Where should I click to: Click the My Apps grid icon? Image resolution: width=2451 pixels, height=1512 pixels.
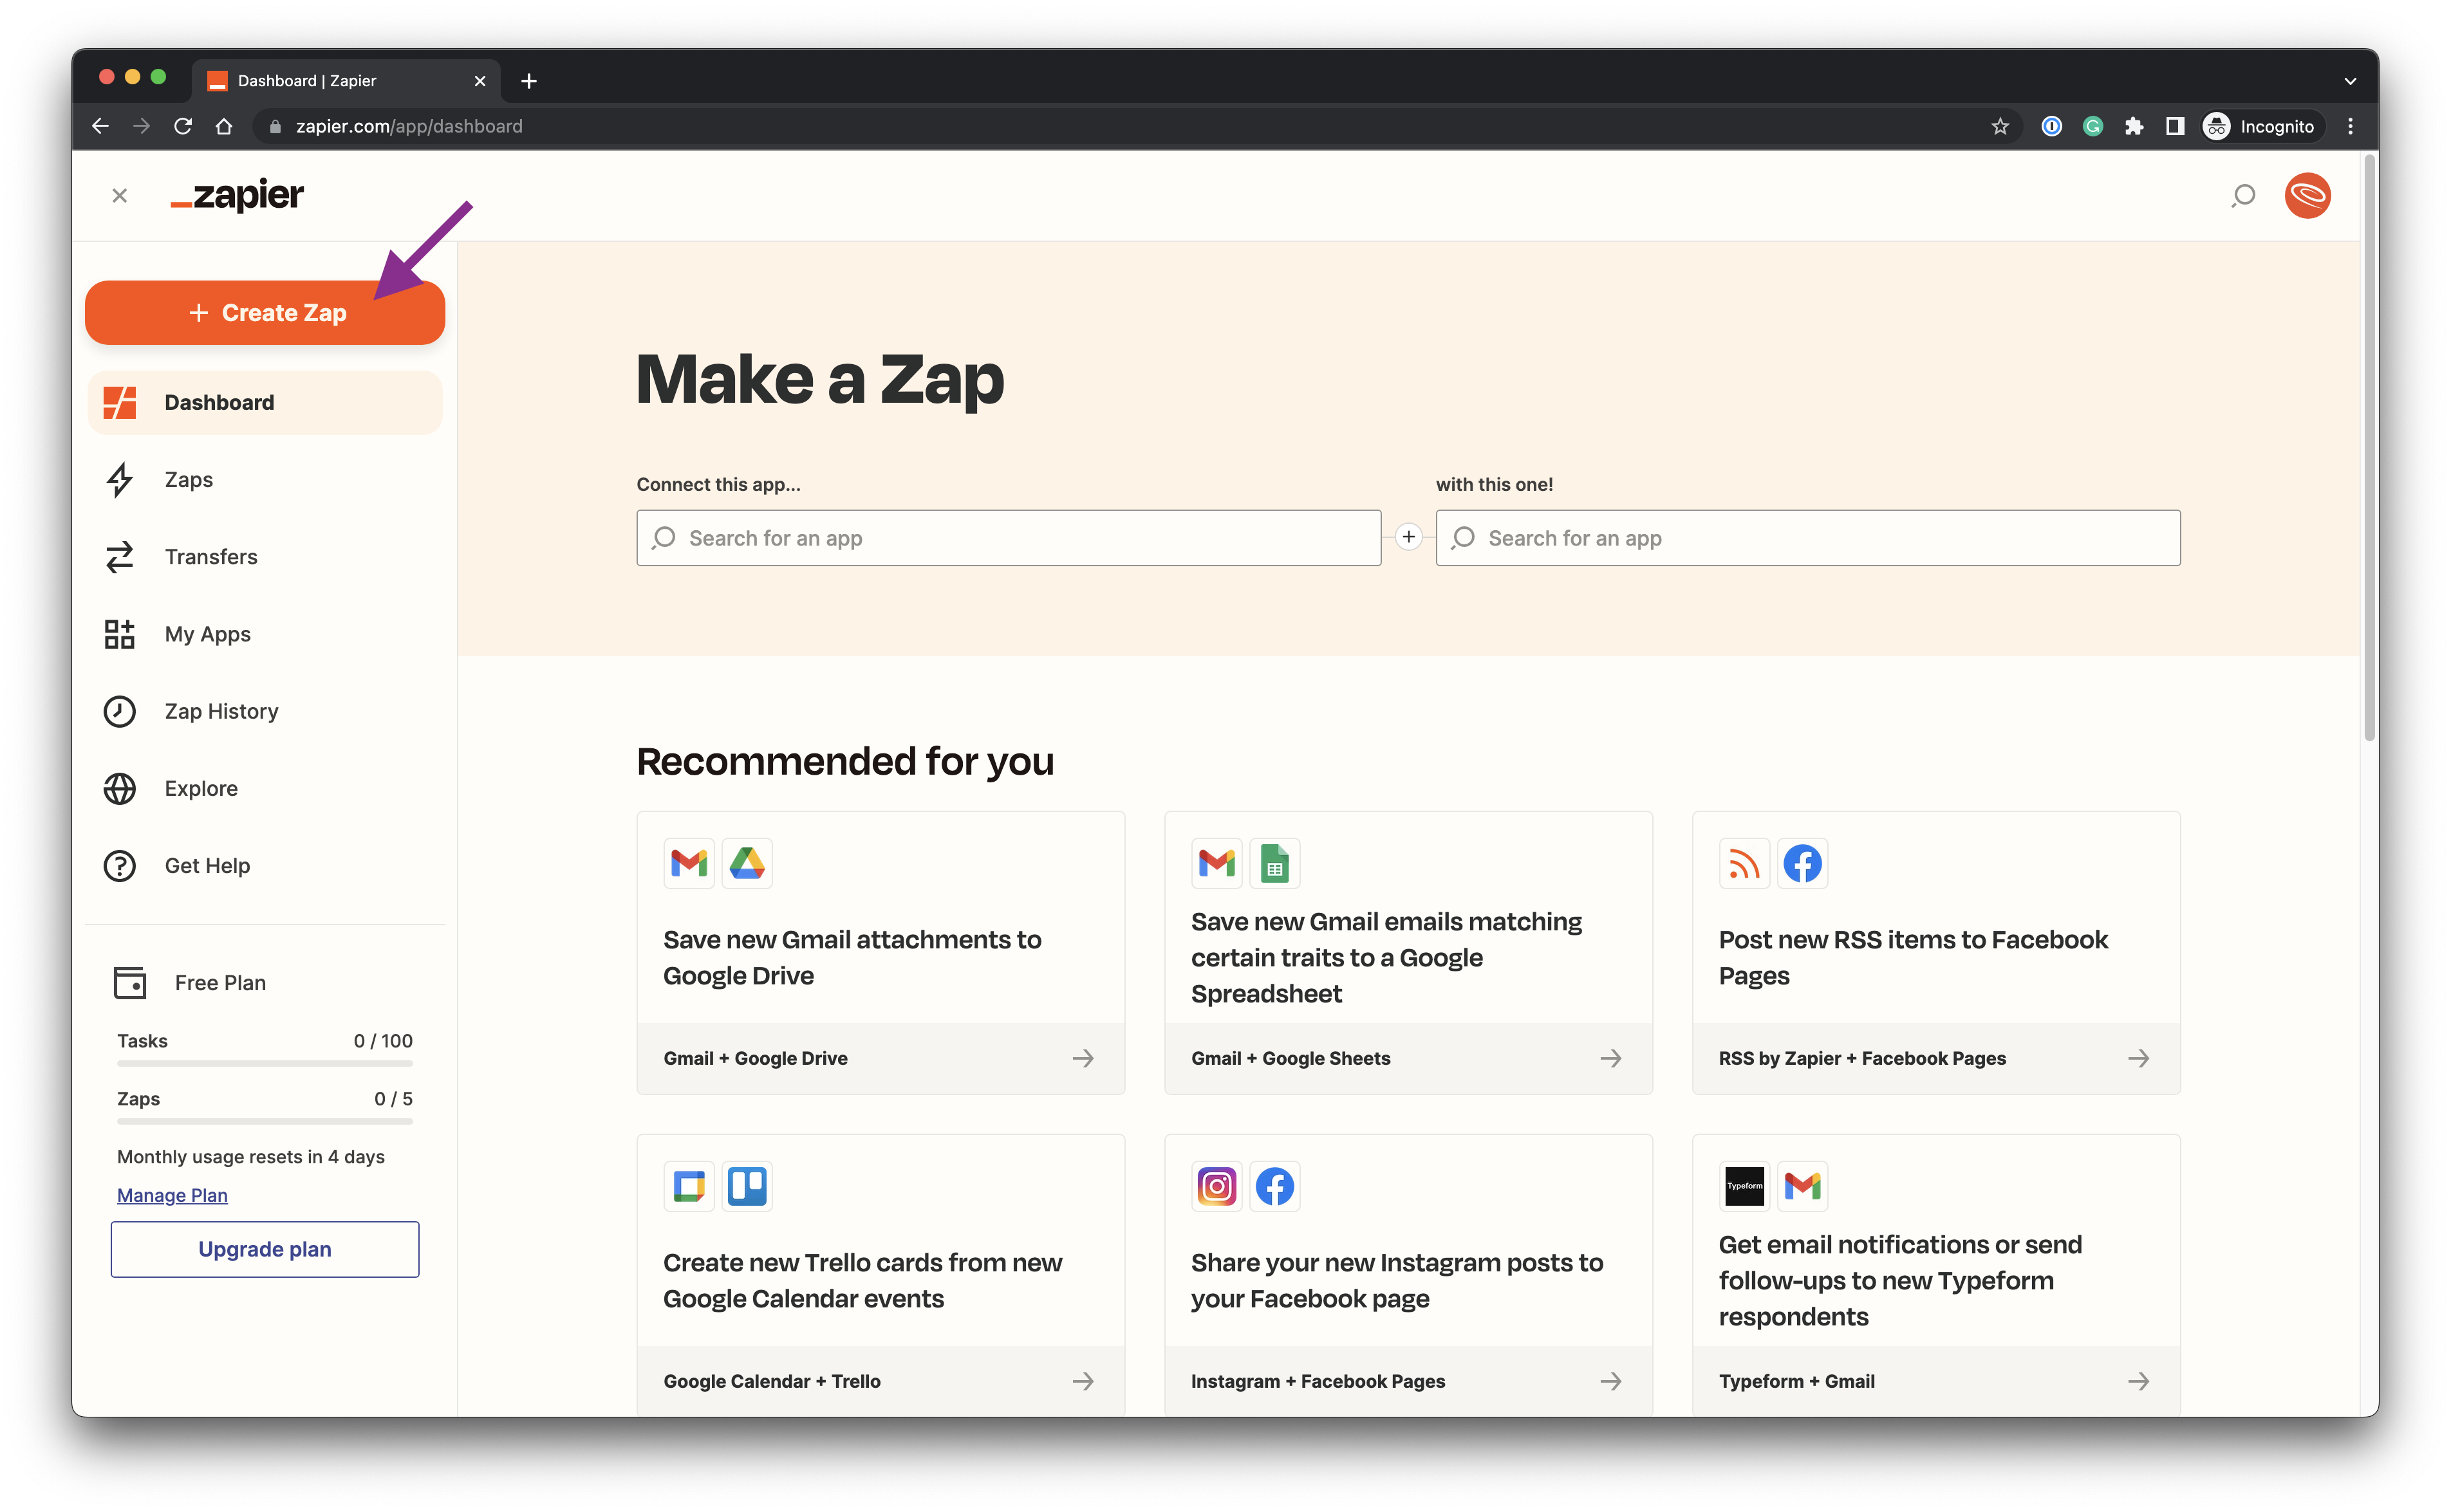coord(120,634)
